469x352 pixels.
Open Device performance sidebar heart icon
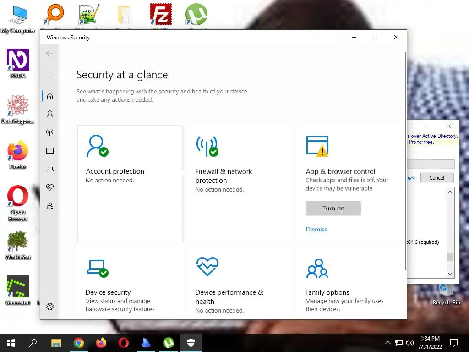click(50, 187)
